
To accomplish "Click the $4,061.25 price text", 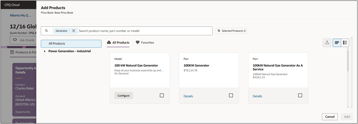I will (259, 77).
